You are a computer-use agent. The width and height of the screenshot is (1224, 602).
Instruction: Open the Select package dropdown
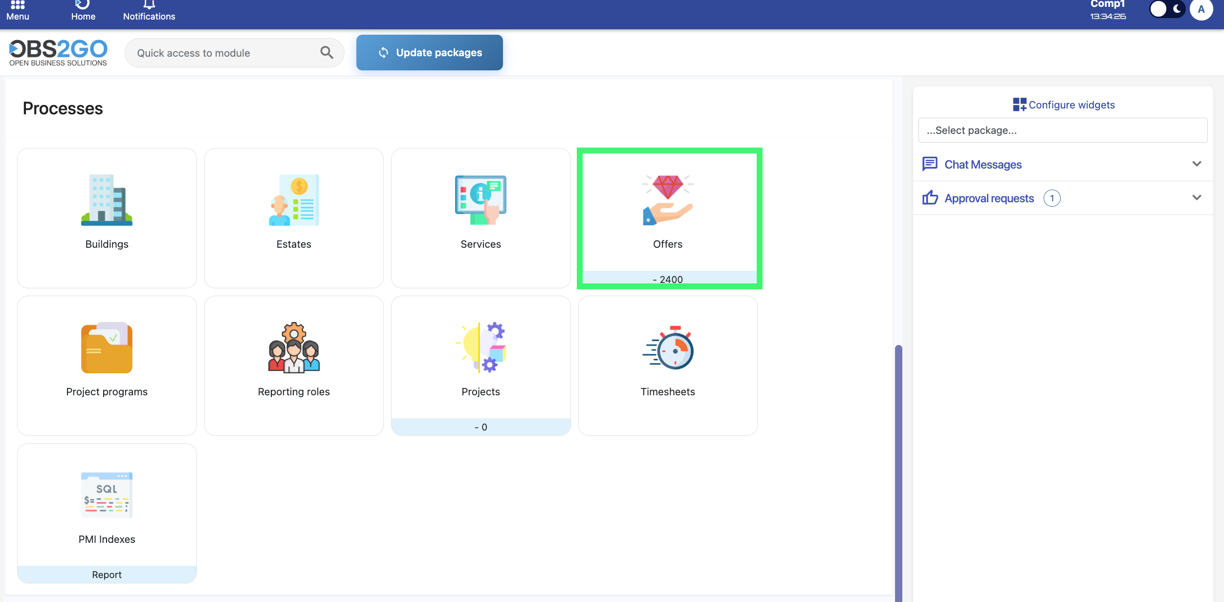(x=1063, y=130)
